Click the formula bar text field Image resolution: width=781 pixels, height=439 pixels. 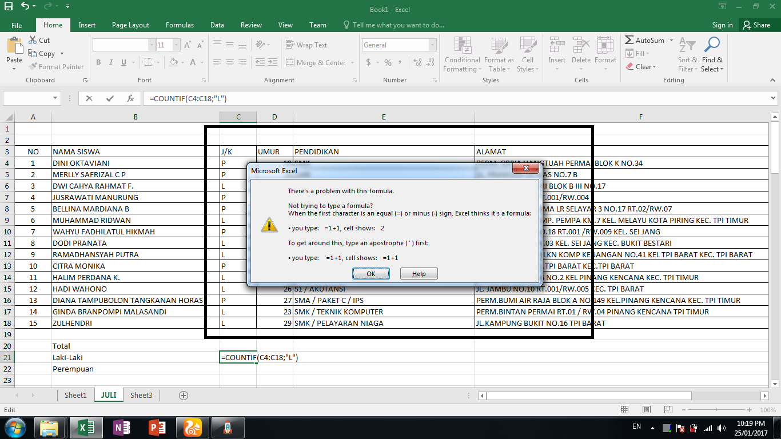455,98
